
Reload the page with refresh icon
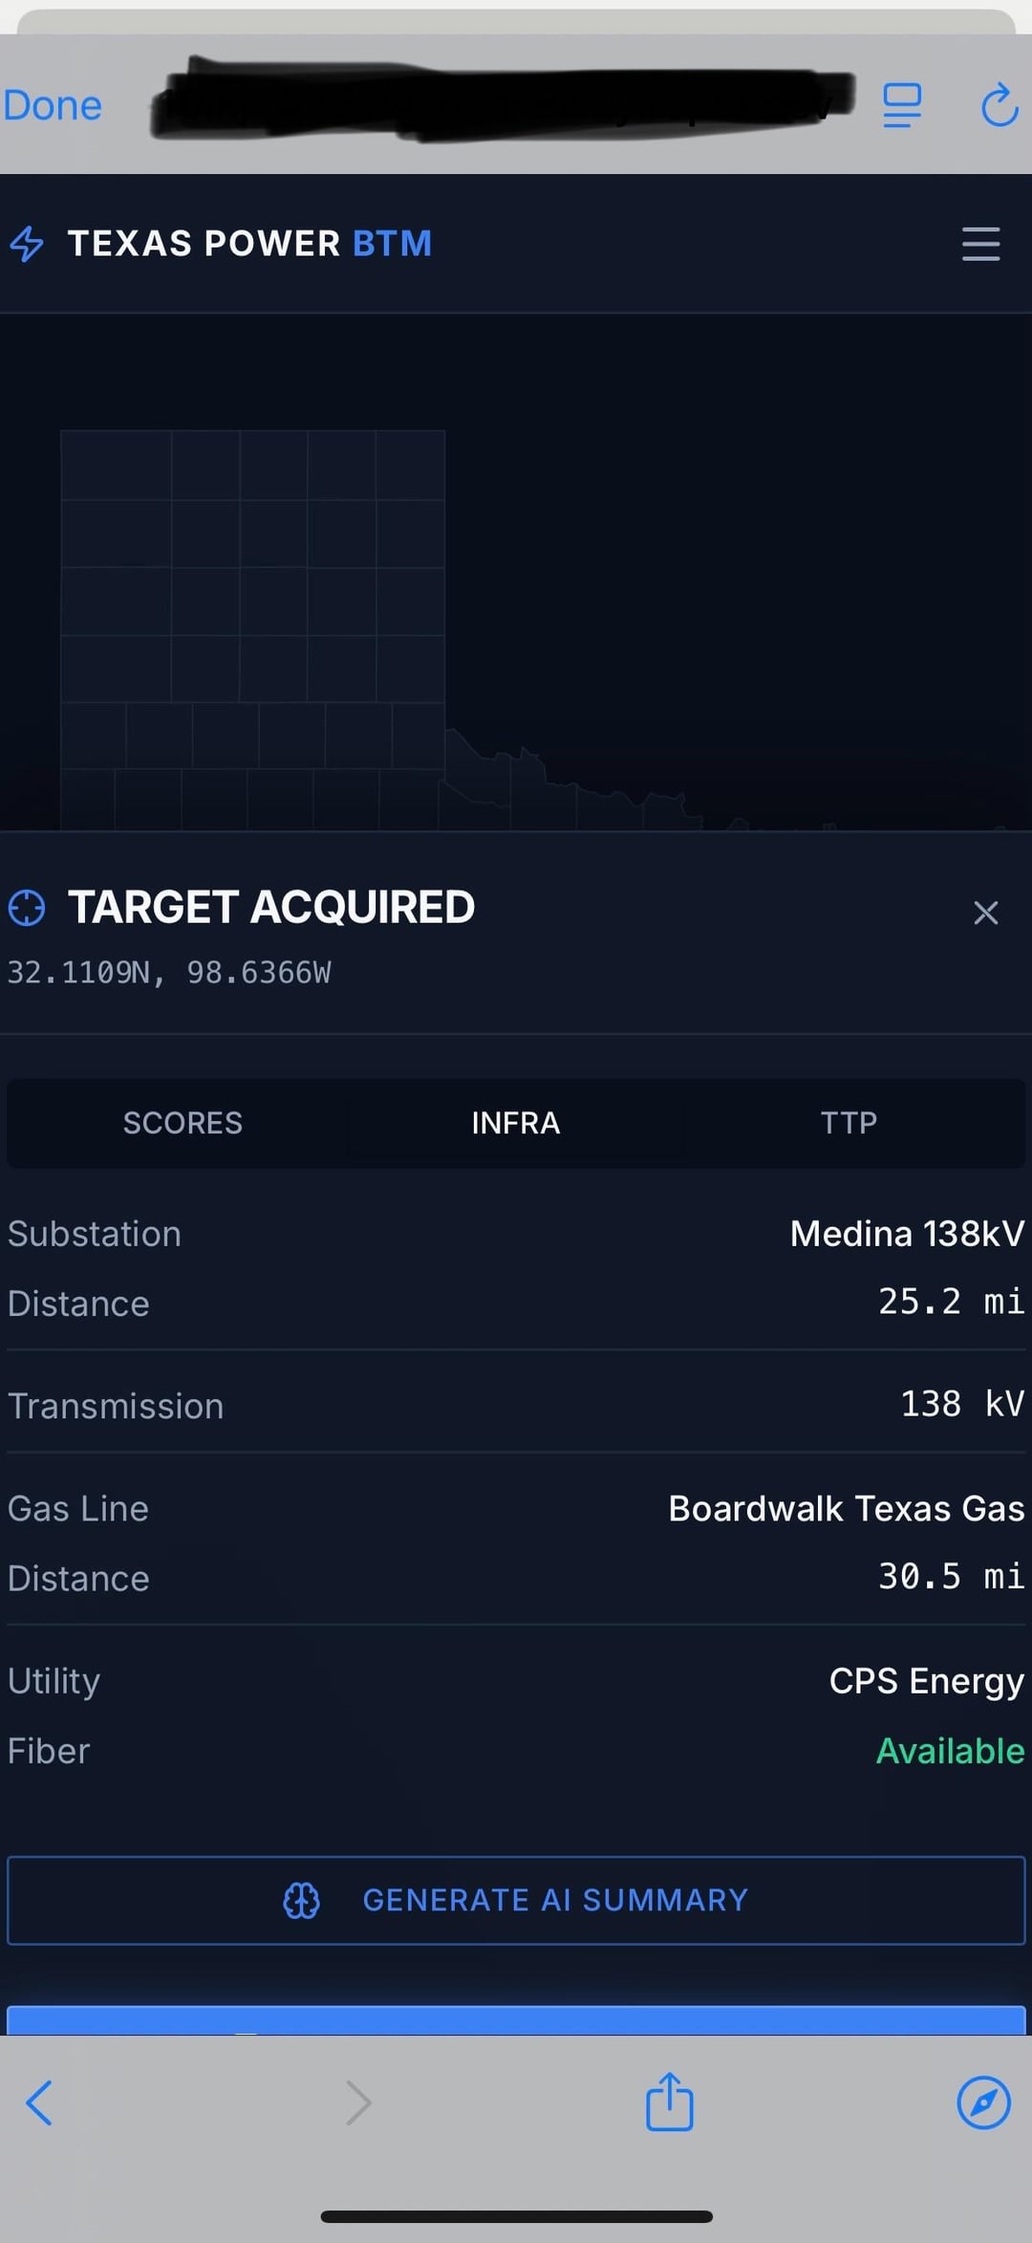click(x=1000, y=104)
